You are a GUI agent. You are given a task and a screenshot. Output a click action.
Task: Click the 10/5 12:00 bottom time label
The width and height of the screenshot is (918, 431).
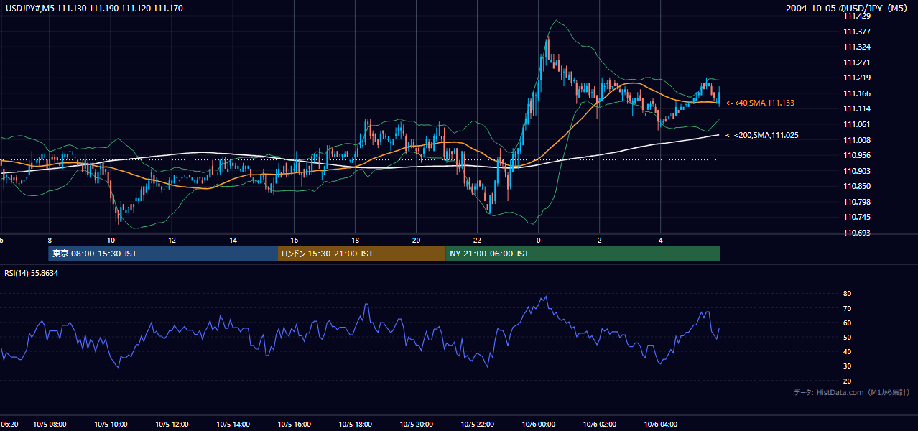tap(172, 425)
